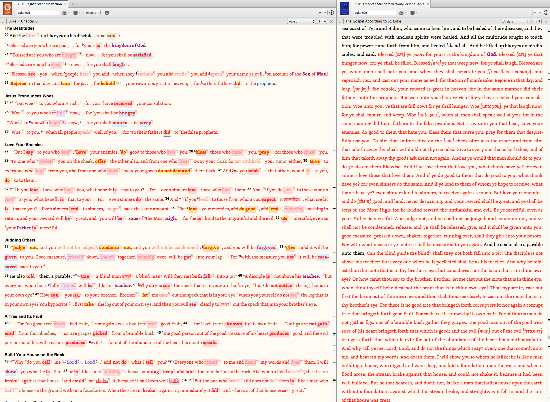Screen dimensions: 550x402
Task: Click verse number 46 in ESV pane
Action: point(7,361)
